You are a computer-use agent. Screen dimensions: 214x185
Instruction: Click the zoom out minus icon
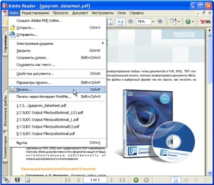coord(131,22)
